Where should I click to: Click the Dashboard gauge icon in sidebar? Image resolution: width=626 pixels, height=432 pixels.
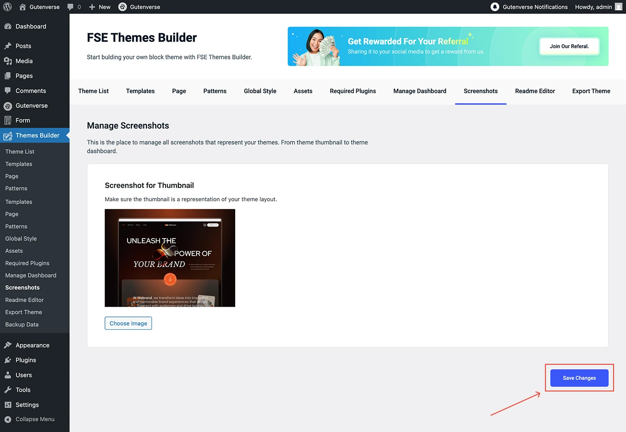coord(8,27)
